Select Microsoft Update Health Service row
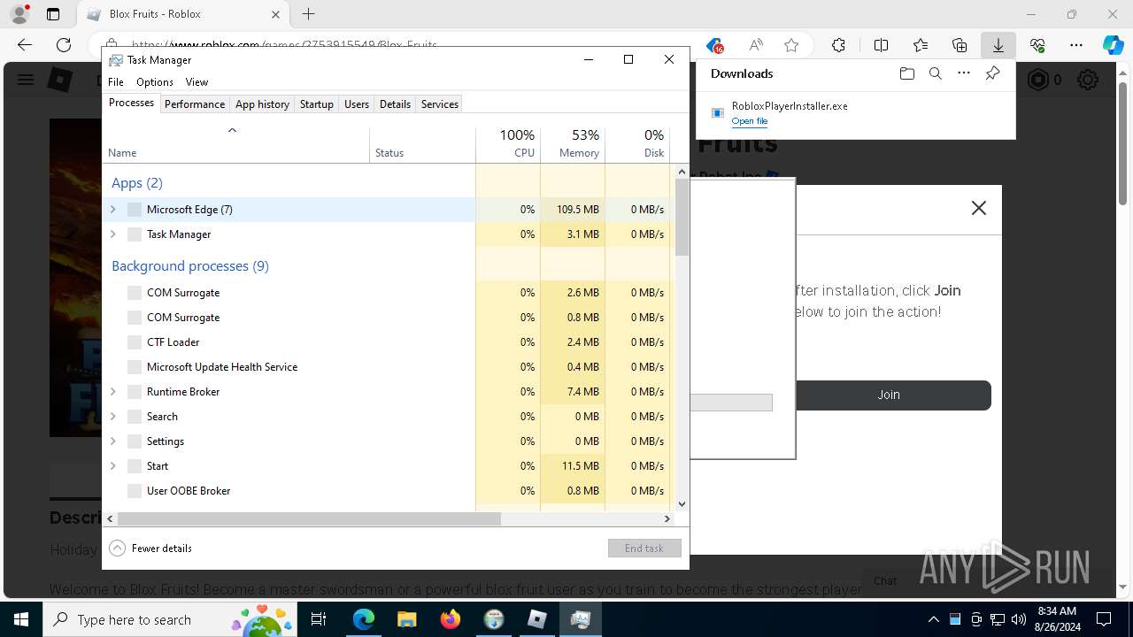The width and height of the screenshot is (1133, 637). 387,367
